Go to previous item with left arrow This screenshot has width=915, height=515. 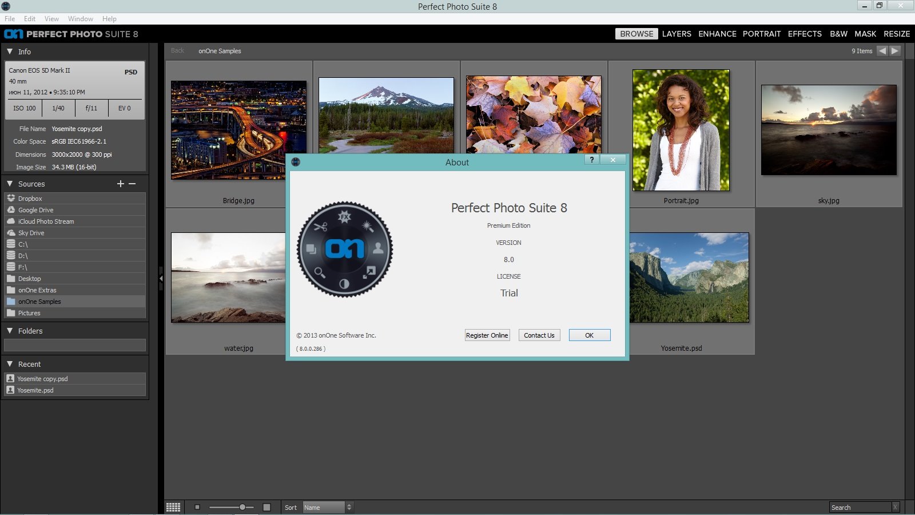(882, 51)
